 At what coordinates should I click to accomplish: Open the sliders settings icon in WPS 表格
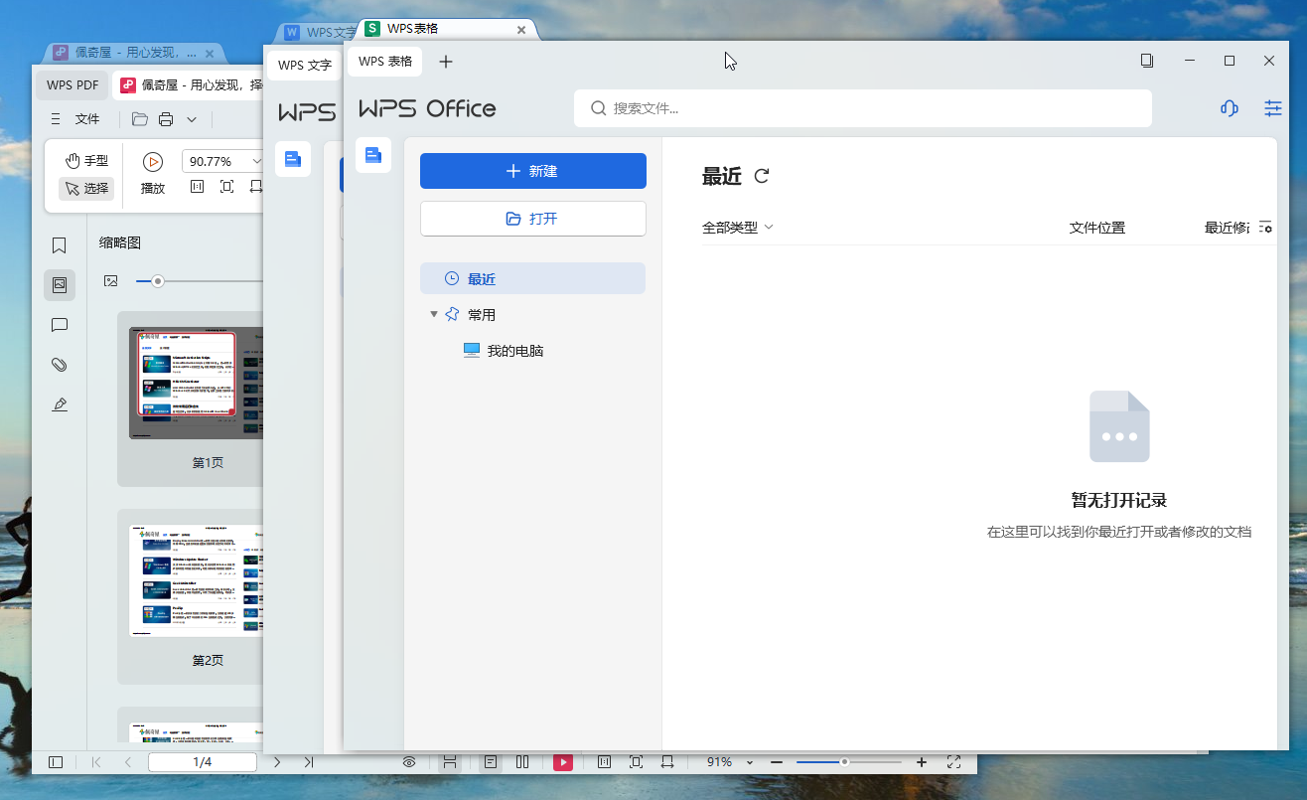(1273, 108)
